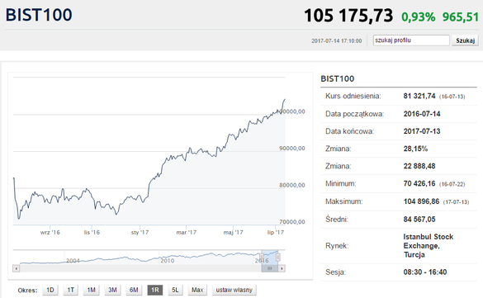
Task: Click the 'Data końcowa:' label
Action: (x=349, y=131)
